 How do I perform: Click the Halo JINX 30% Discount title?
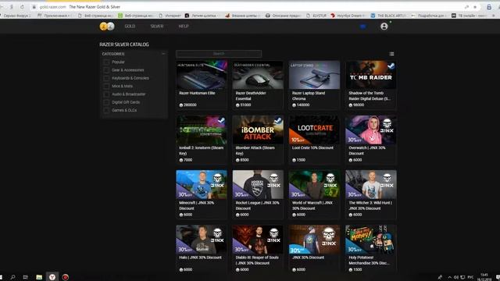(x=200, y=258)
